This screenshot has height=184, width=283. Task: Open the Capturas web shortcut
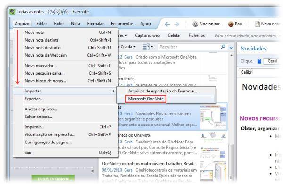(x=148, y=35)
